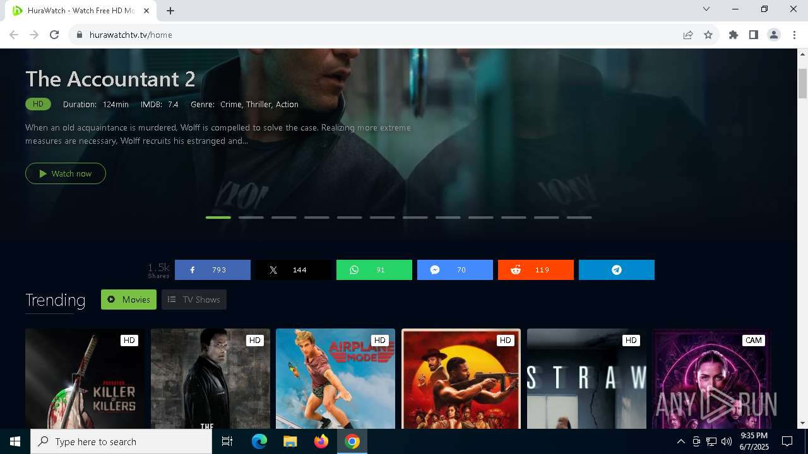Open the Extensions puzzle icon

click(734, 35)
